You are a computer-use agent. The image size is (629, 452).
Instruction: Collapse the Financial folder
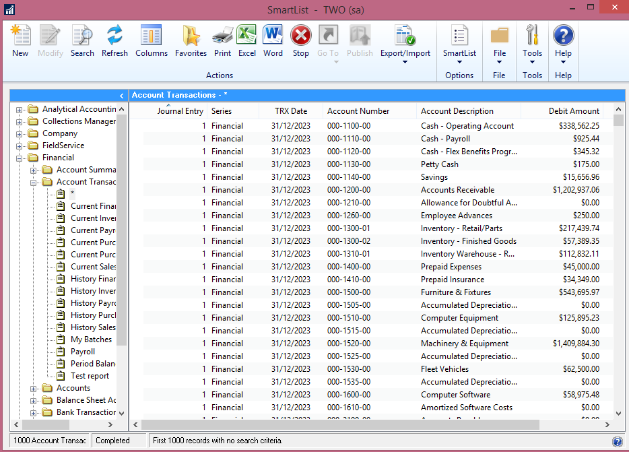[19, 158]
